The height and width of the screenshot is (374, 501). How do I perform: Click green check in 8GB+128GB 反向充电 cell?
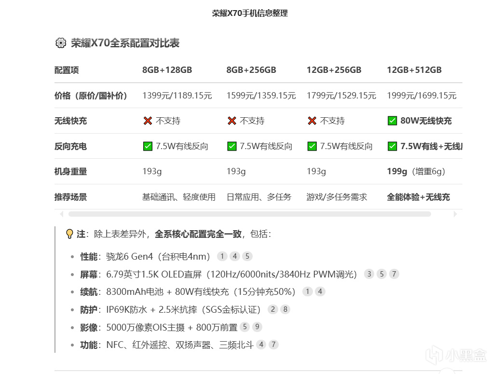click(x=148, y=146)
